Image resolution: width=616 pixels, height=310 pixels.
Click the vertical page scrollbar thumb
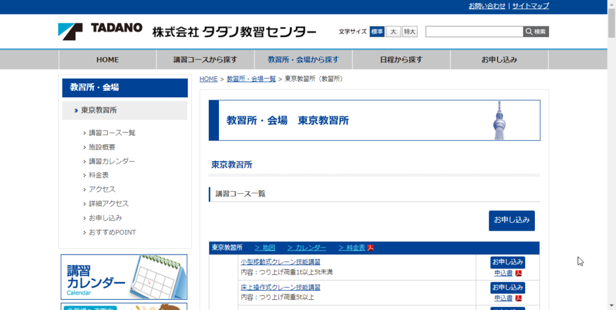pyautogui.click(x=612, y=22)
